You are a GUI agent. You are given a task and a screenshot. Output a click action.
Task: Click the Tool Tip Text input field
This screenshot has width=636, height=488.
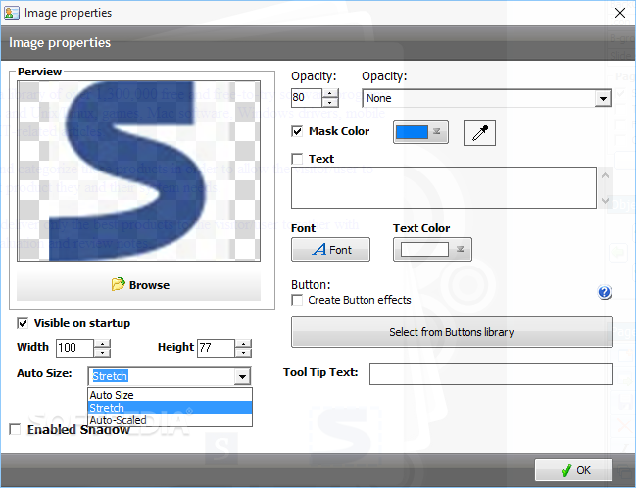point(491,373)
